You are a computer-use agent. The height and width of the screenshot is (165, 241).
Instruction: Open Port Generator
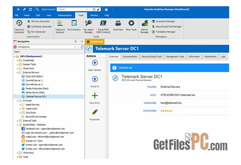click(x=36, y=32)
